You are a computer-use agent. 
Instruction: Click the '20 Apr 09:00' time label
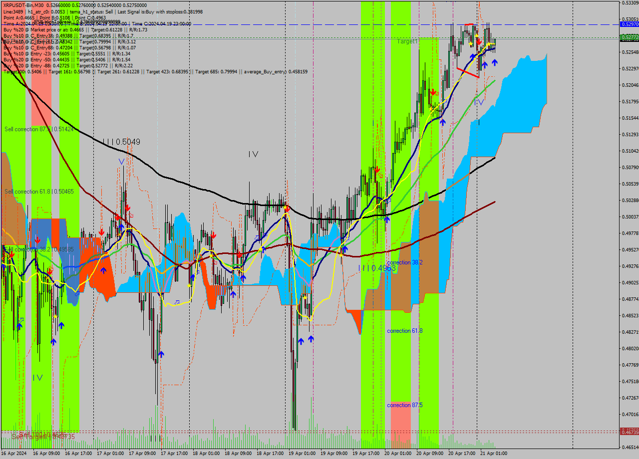[430, 454]
